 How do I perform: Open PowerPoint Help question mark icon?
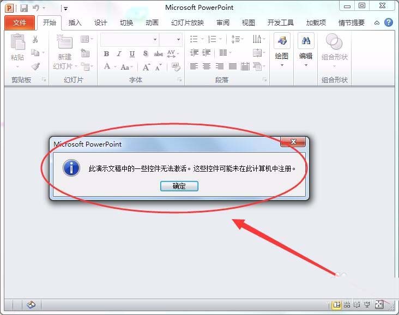click(389, 23)
